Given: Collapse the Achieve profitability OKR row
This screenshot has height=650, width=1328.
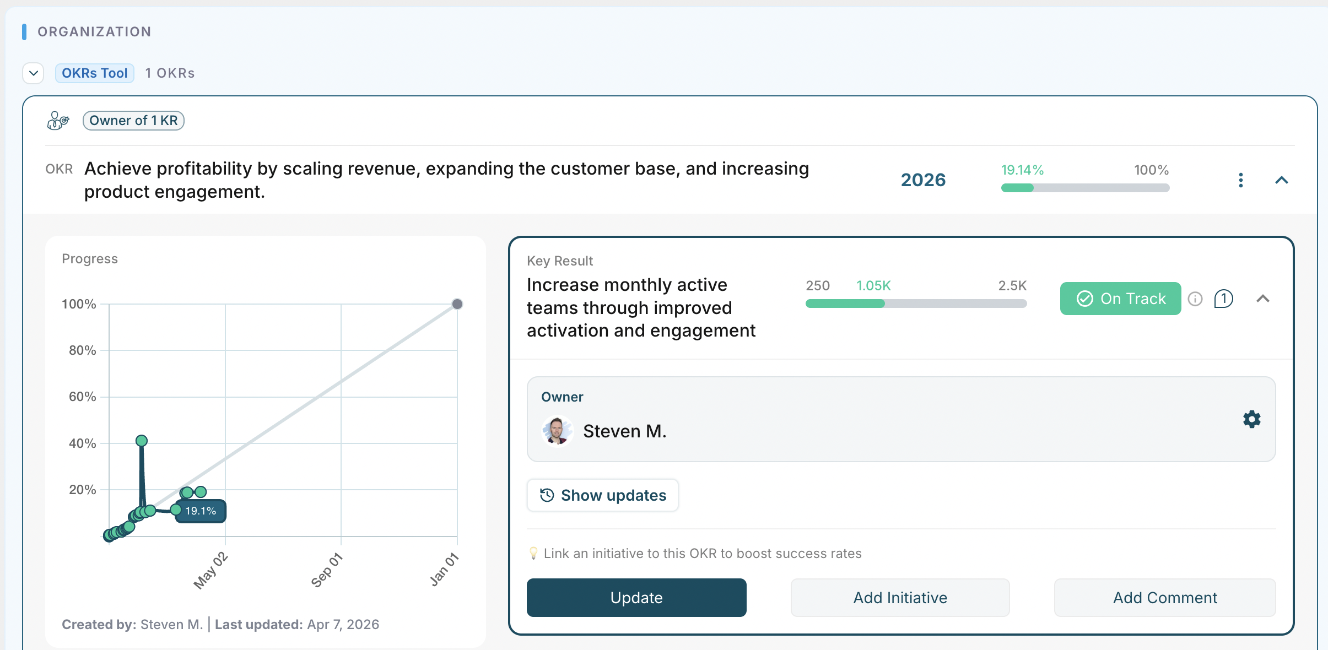Looking at the screenshot, I should click(x=1281, y=180).
